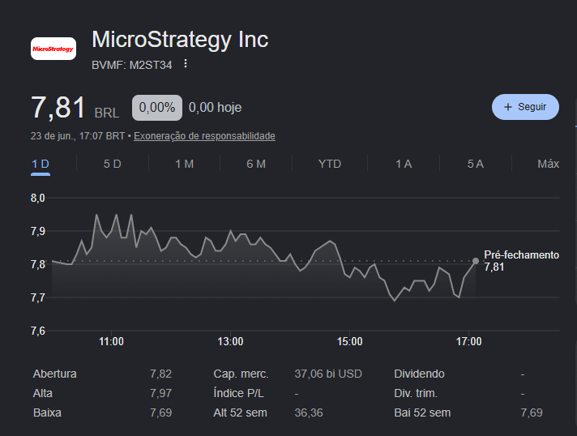The width and height of the screenshot is (577, 436).
Task: Open the three-dot more options menu
Action: (186, 64)
